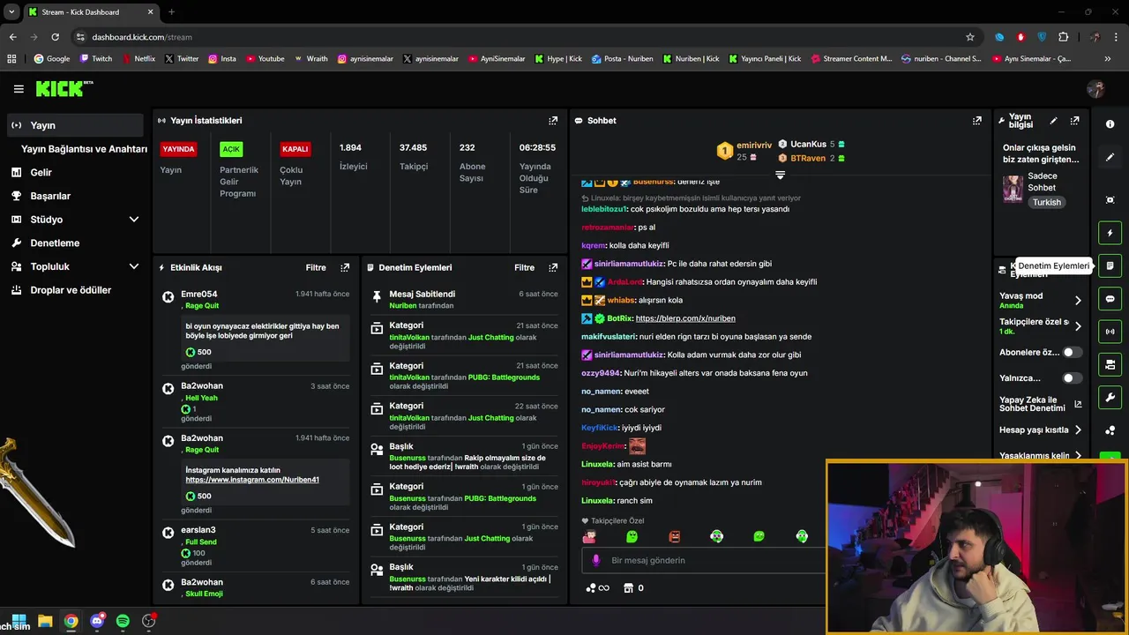1129x635 pixels.
Task: Click the info icon in right toolbar
Action: coord(1110,124)
